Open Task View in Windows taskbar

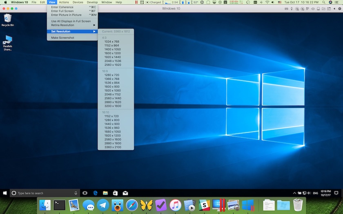point(85,193)
